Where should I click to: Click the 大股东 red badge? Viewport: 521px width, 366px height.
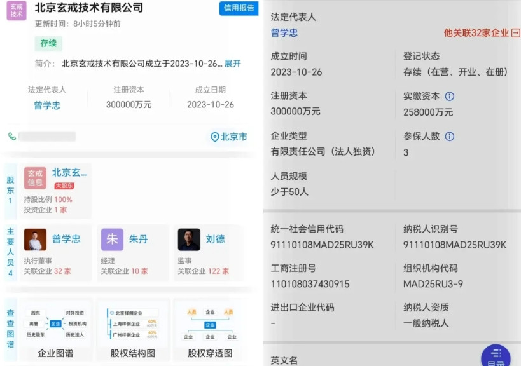pos(64,186)
